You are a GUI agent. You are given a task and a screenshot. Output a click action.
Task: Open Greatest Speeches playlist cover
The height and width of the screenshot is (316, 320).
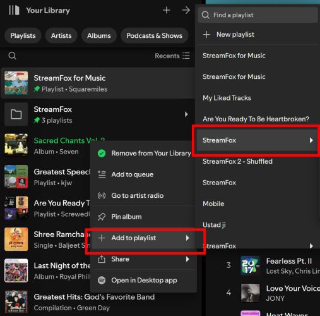point(16,176)
